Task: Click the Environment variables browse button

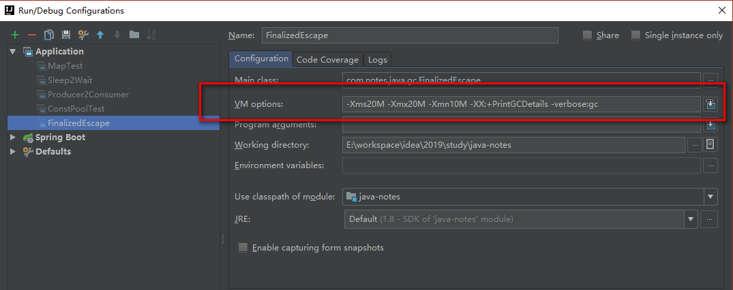Action: tap(710, 165)
